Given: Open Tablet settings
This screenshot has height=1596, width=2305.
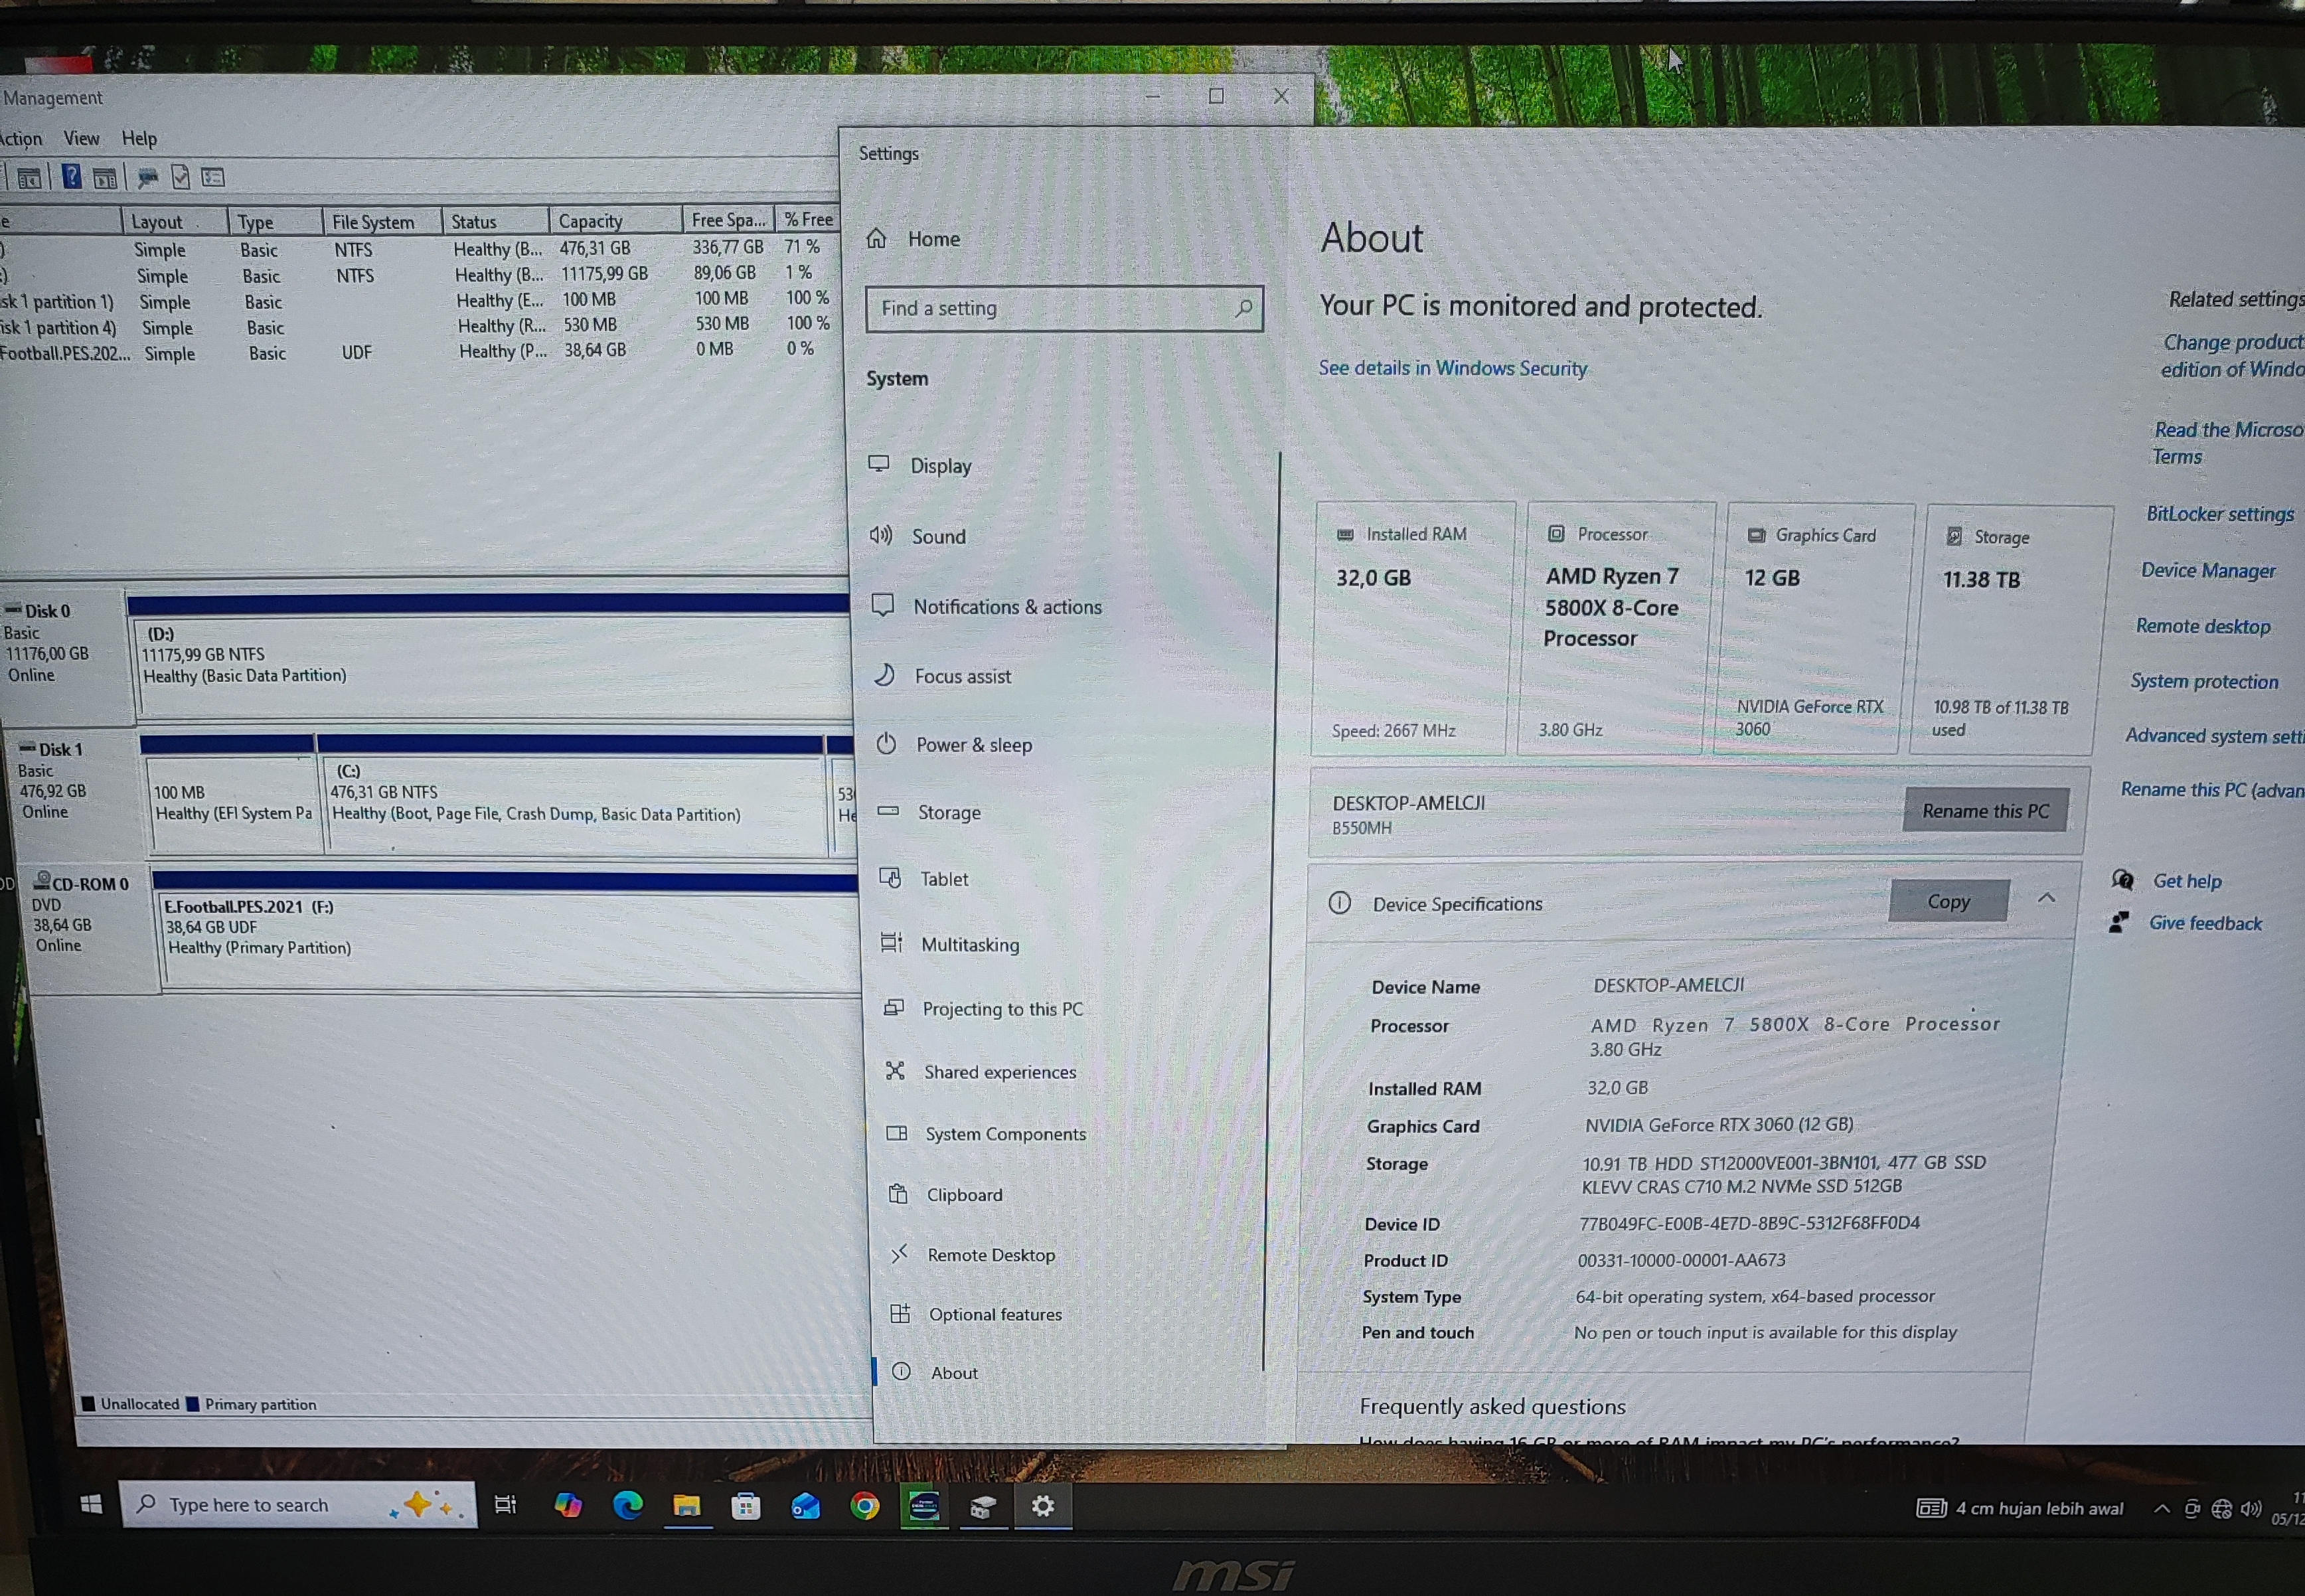Looking at the screenshot, I should [924, 879].
